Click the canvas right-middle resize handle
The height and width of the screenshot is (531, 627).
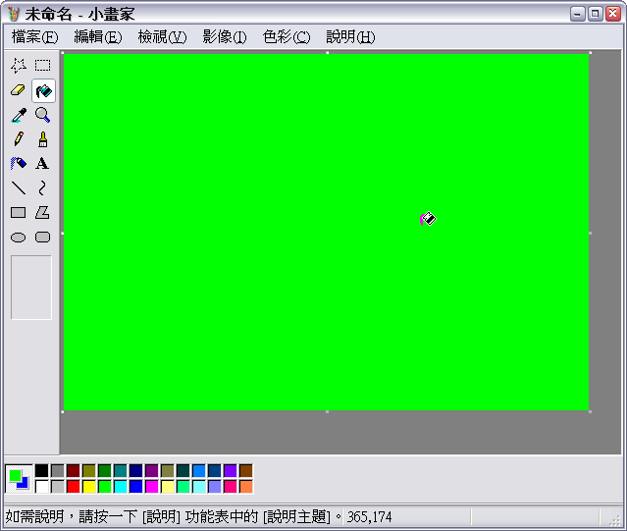coord(591,233)
